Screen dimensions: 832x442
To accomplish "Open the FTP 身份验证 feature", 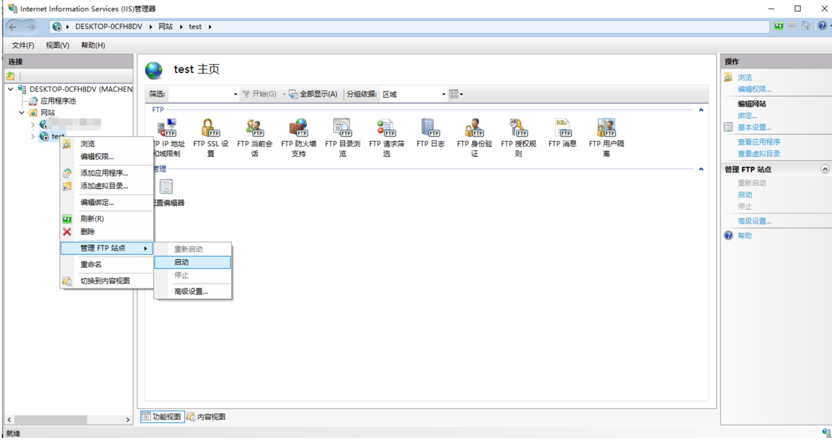I will click(x=474, y=137).
